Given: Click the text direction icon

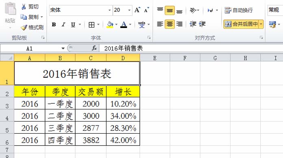Looking at the screenshot, I should click(210, 10).
